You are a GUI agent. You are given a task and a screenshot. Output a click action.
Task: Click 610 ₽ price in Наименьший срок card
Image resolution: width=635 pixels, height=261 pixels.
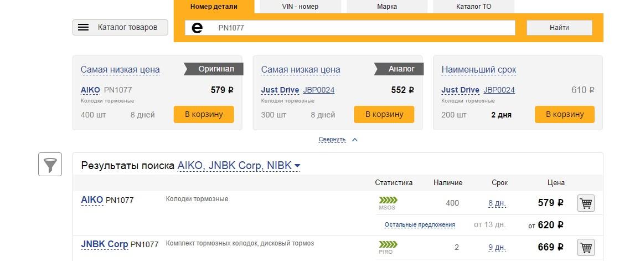pos(583,90)
